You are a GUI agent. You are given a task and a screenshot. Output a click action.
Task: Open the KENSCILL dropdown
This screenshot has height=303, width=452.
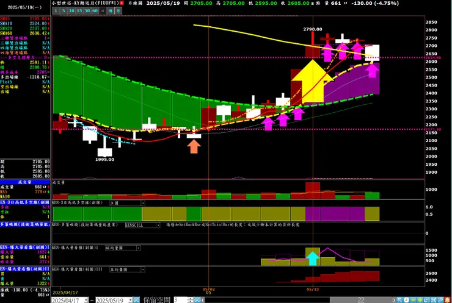[x=158, y=225]
